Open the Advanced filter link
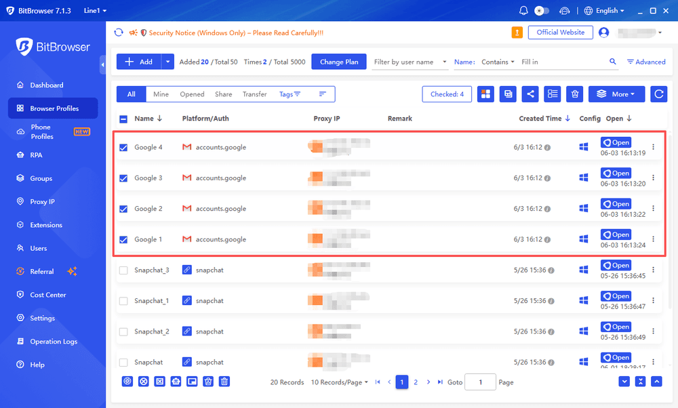678x408 pixels. [646, 62]
